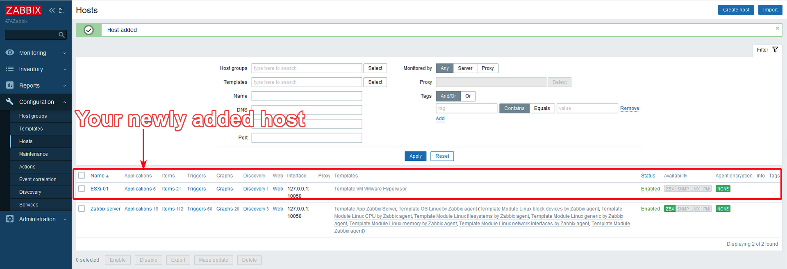Click the Zabbix logo
787x269 pixels.
coord(23,10)
